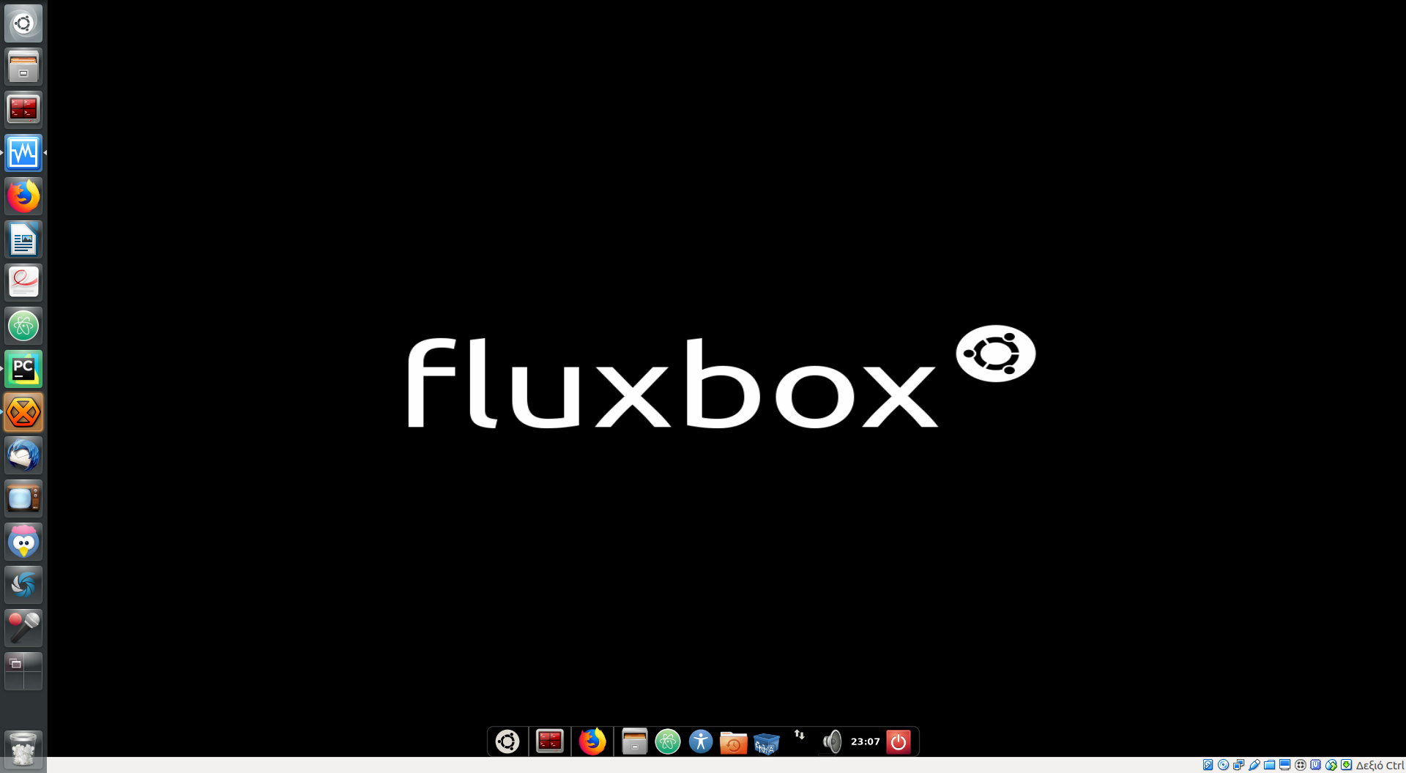Click the VirtualBox USB devices indicator
Screen dimensions: 1406x773
tap(1254, 765)
